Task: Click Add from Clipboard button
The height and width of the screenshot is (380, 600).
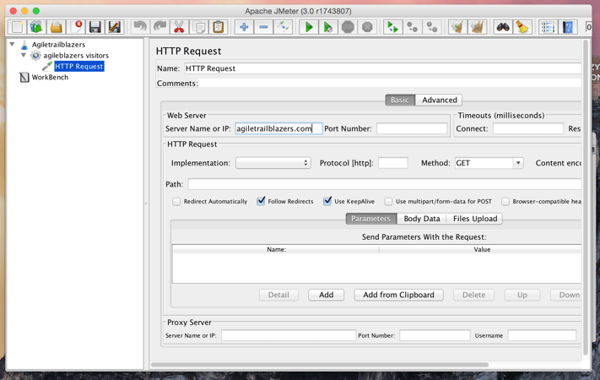Action: point(398,295)
